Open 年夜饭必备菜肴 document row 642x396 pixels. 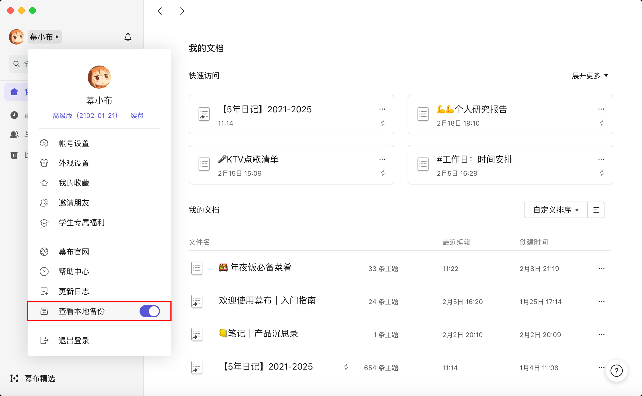click(x=400, y=268)
